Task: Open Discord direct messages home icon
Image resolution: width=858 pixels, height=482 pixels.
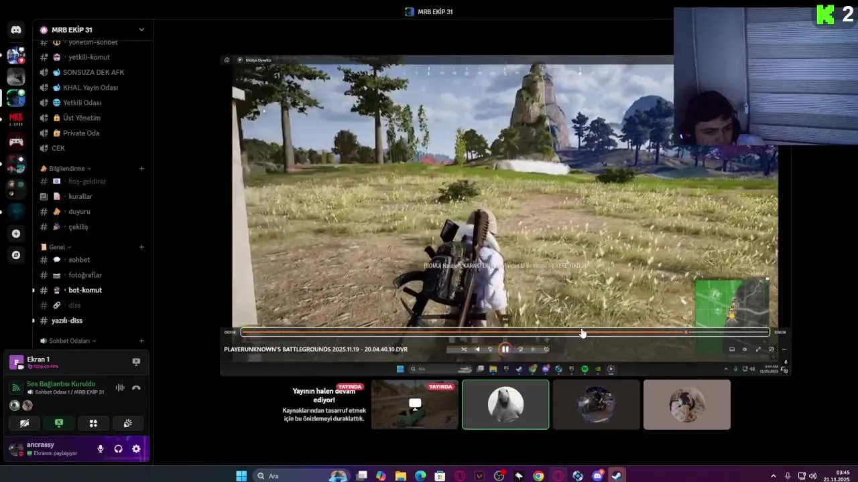Action: click(x=16, y=29)
